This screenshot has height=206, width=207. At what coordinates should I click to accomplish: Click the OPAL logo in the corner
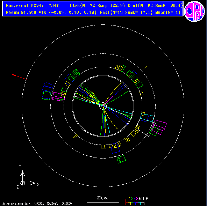194,12
